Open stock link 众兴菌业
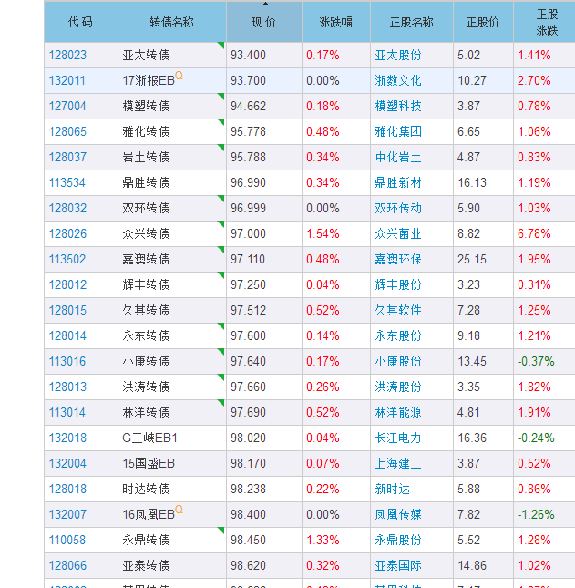 (398, 233)
